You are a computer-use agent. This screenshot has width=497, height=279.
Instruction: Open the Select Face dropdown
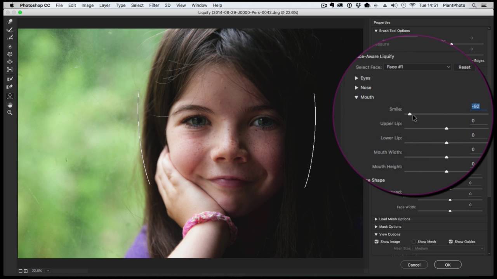tap(418, 67)
